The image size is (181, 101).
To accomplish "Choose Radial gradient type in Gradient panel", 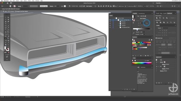I will coord(143,16).
